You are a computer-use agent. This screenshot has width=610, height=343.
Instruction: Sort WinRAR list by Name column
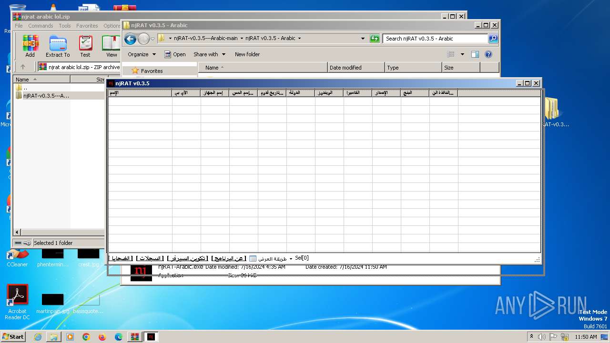tap(42, 80)
